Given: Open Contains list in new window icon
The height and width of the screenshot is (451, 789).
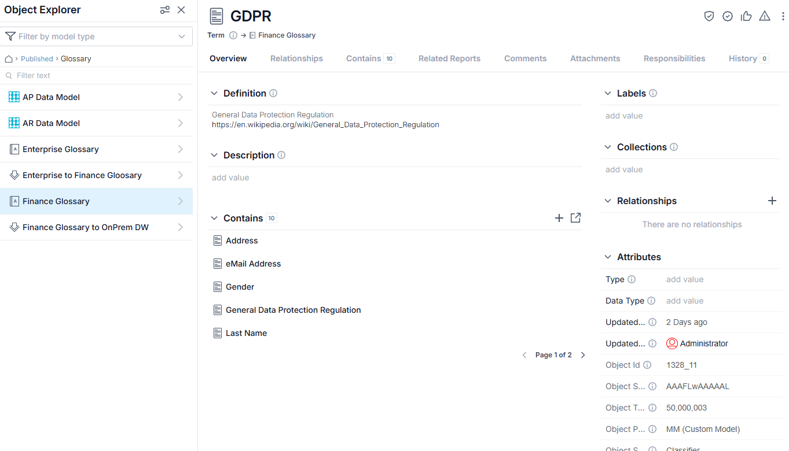Looking at the screenshot, I should pyautogui.click(x=575, y=218).
